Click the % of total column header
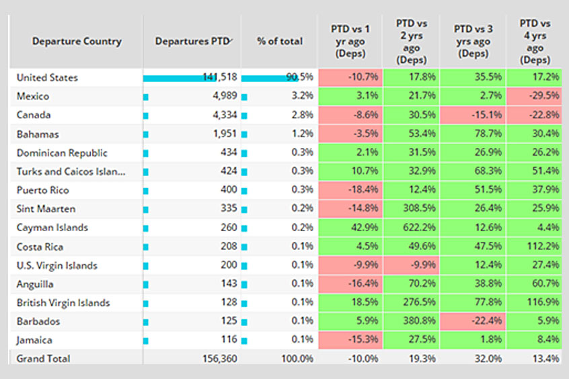 coord(279,41)
